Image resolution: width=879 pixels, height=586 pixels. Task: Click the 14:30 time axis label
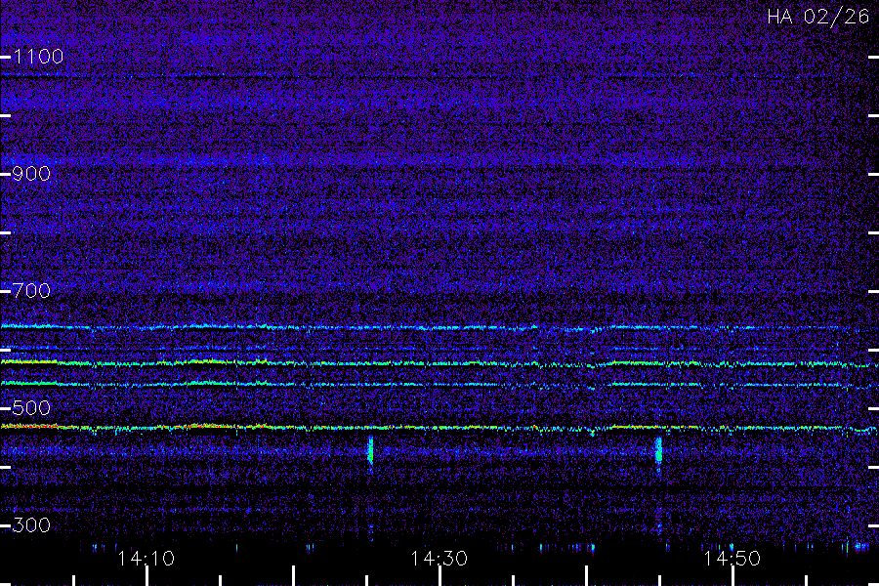[x=439, y=559]
